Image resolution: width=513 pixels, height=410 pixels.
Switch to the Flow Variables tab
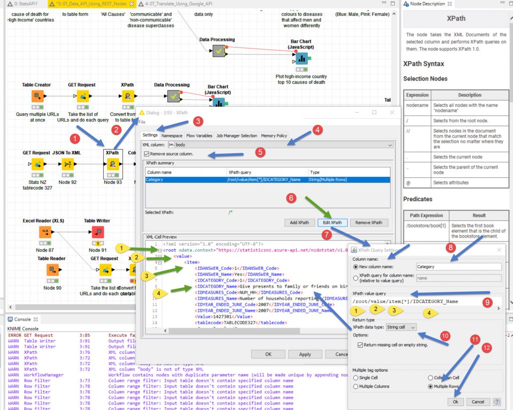coord(199,135)
